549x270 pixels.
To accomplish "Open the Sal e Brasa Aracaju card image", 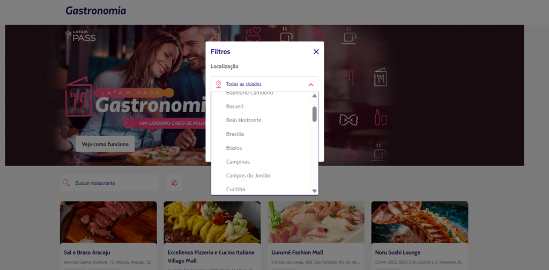I will click(x=108, y=222).
